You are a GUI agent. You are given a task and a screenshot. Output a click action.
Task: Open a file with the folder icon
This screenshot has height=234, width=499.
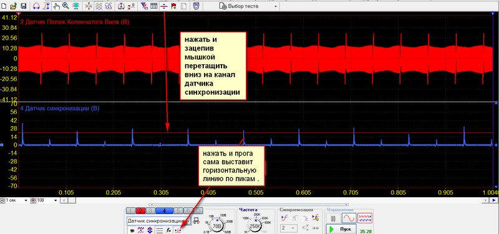pos(13,6)
